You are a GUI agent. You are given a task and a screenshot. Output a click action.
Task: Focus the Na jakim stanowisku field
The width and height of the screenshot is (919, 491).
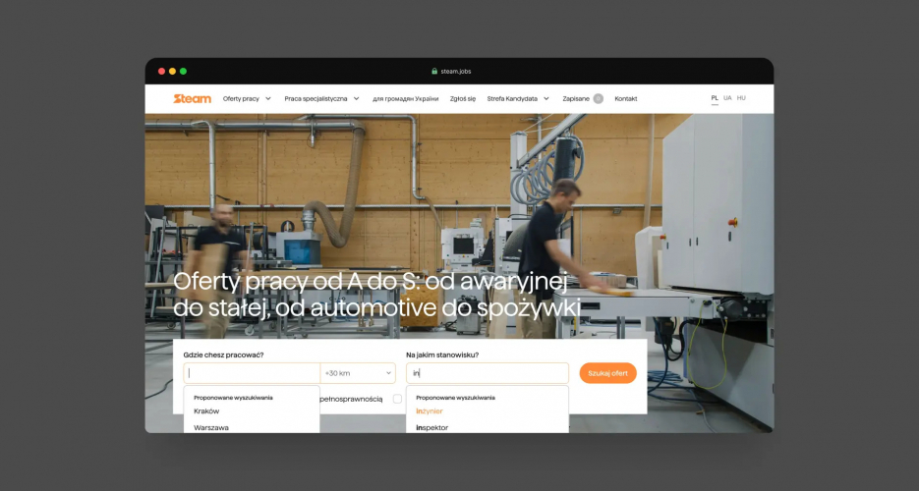(488, 373)
